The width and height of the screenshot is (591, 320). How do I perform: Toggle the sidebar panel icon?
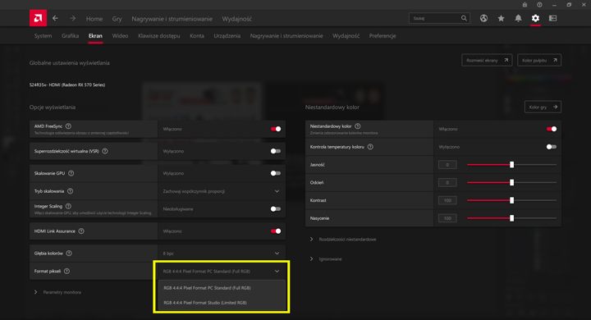click(x=552, y=18)
